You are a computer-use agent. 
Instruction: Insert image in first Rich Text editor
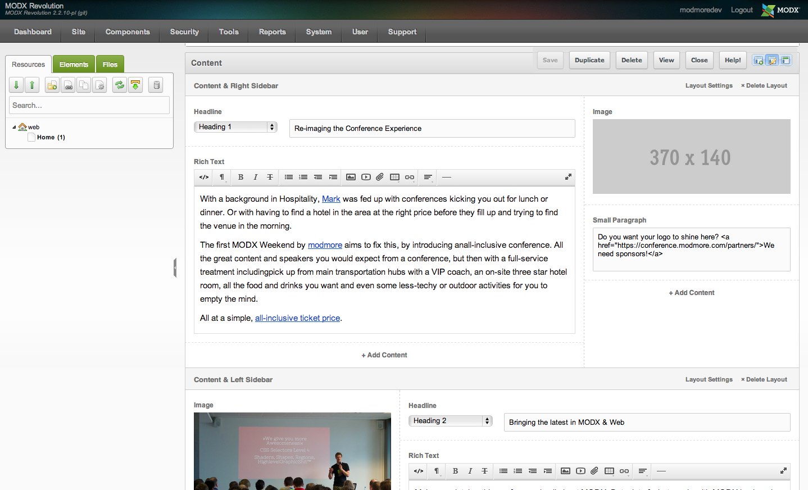pos(351,177)
